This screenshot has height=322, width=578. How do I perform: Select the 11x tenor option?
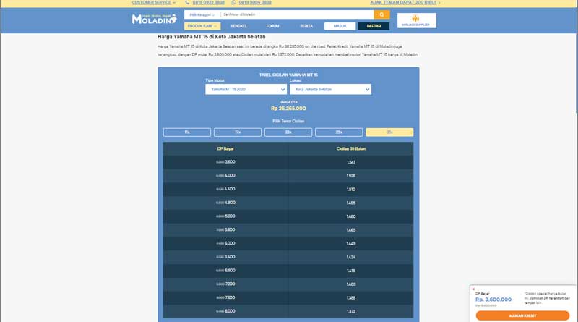pos(187,132)
